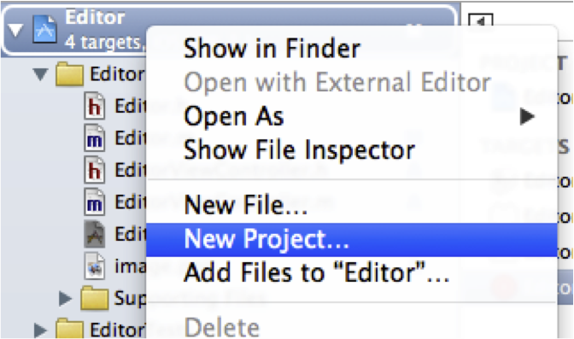Collapse the Editor project disclosure triangle
The width and height of the screenshot is (574, 339).
pyautogui.click(x=15, y=30)
